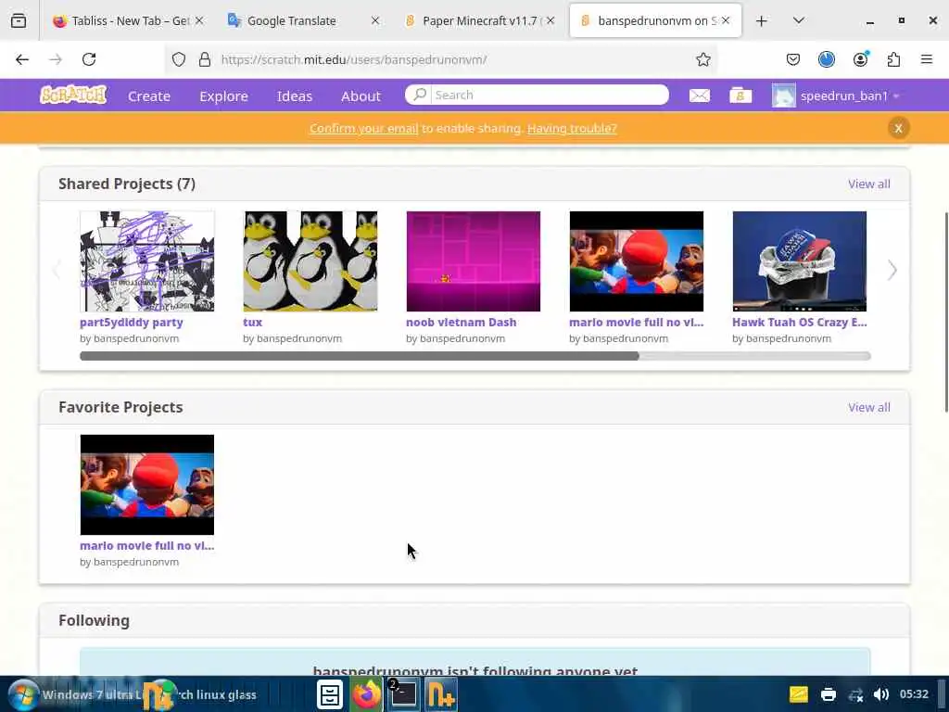The image size is (949, 712).
Task: Click the network connection tray icon
Action: [x=855, y=695]
